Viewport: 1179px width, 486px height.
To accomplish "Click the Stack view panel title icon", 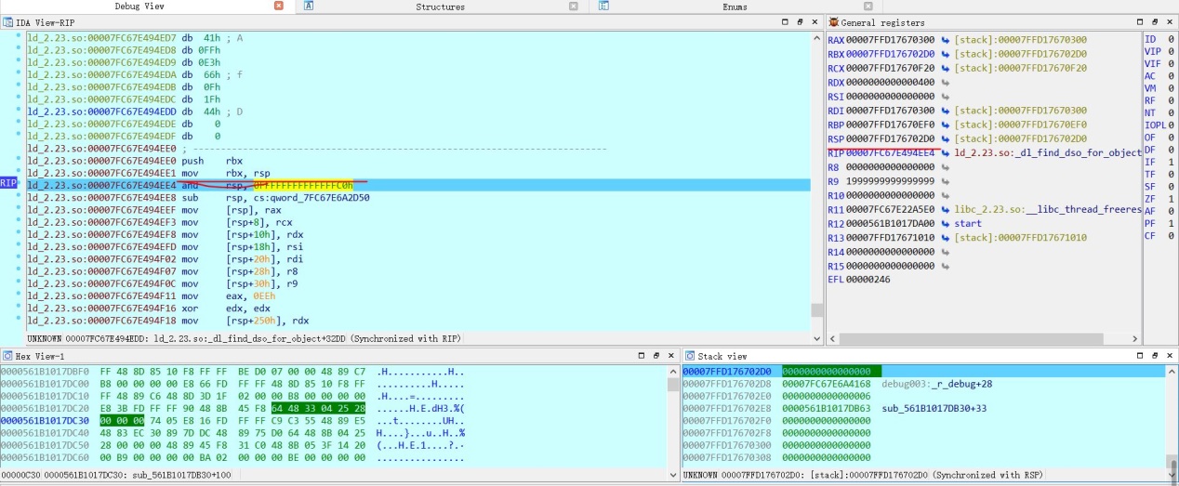I will click(689, 356).
